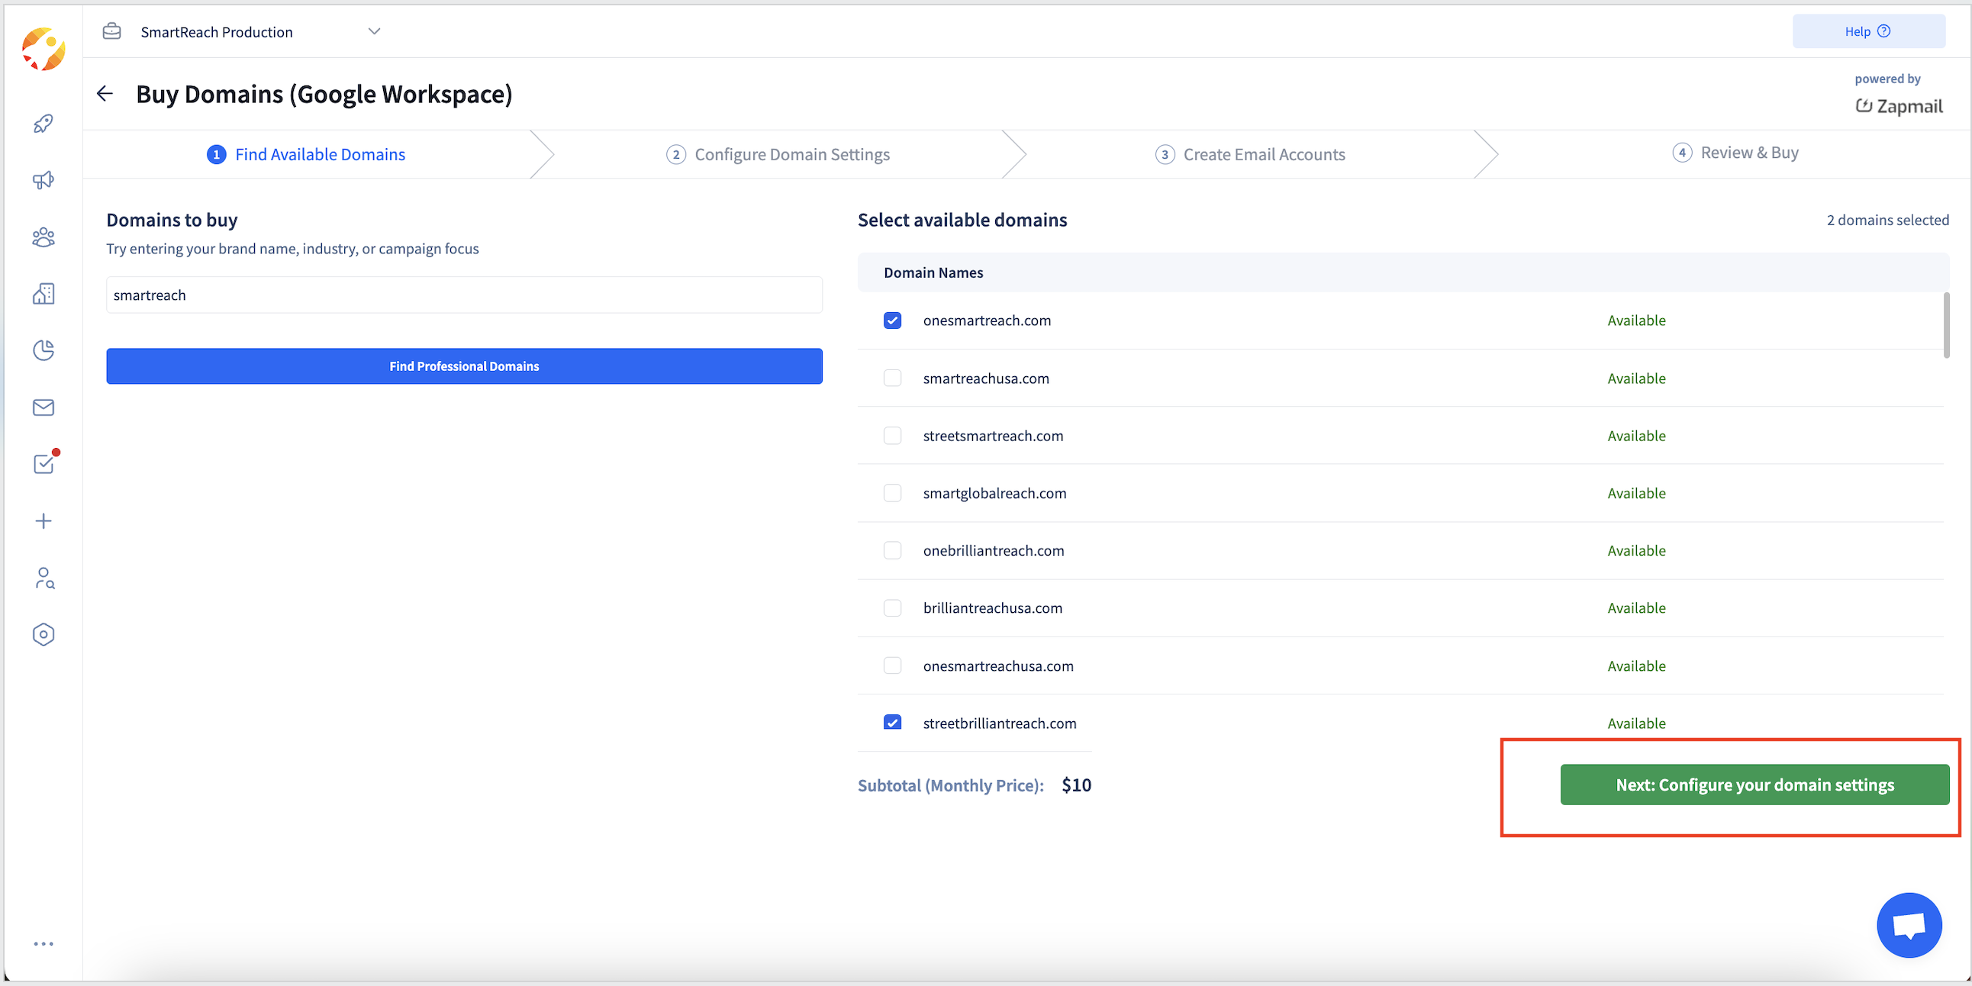The image size is (1972, 986).
Task: Click the plus add icon in sidebar
Action: [43, 521]
